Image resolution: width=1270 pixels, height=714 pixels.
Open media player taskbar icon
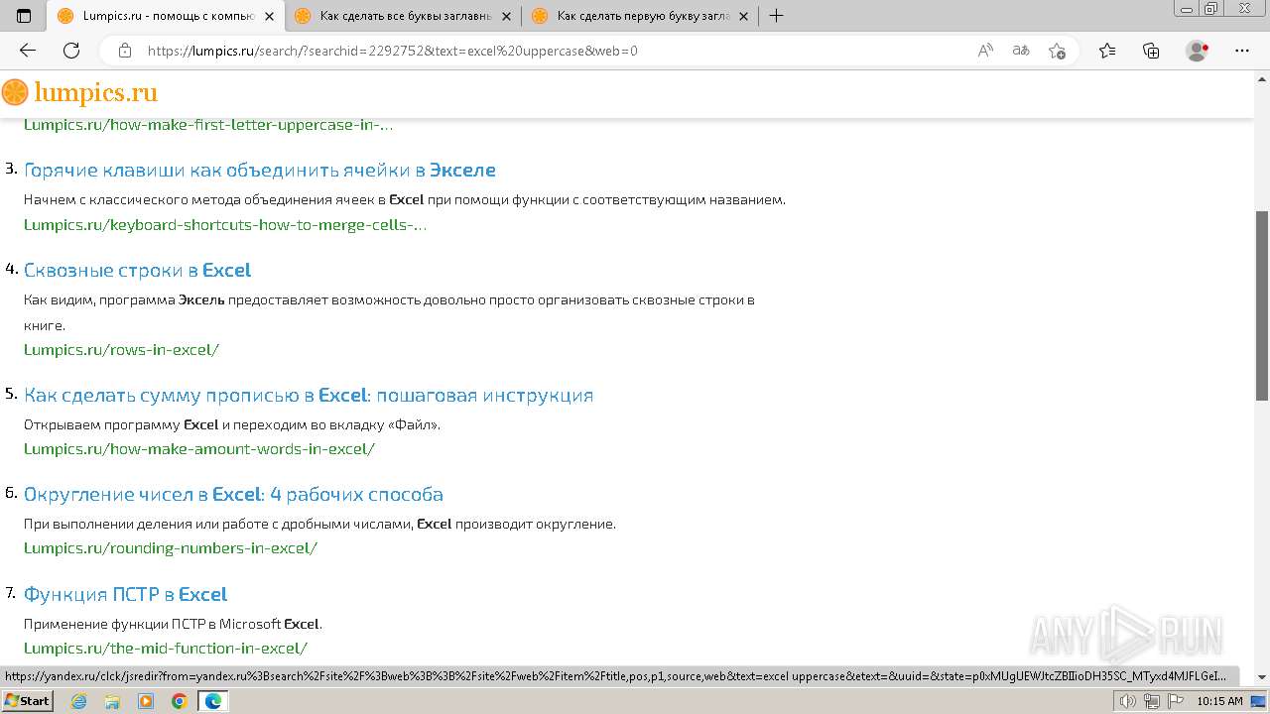146,701
